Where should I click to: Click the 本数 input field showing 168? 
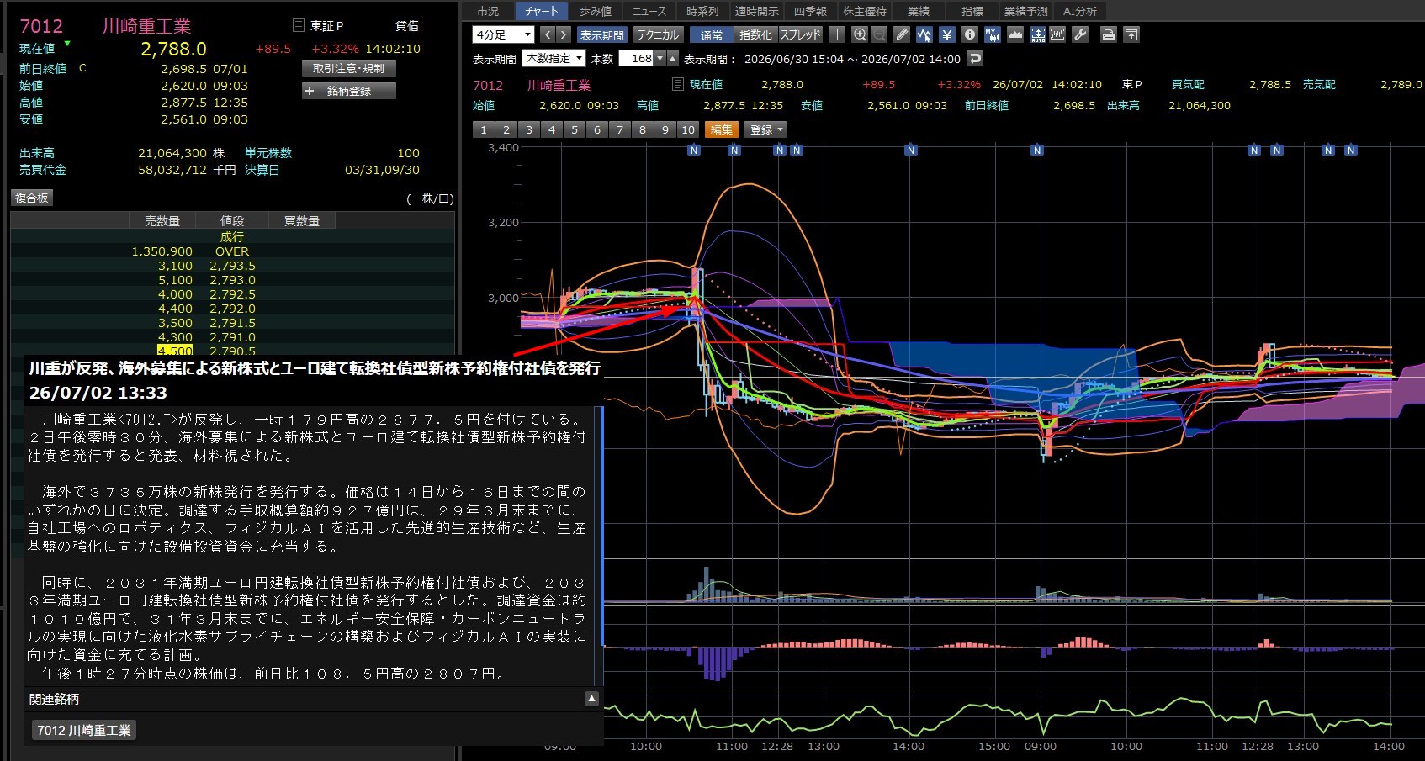pos(637,59)
